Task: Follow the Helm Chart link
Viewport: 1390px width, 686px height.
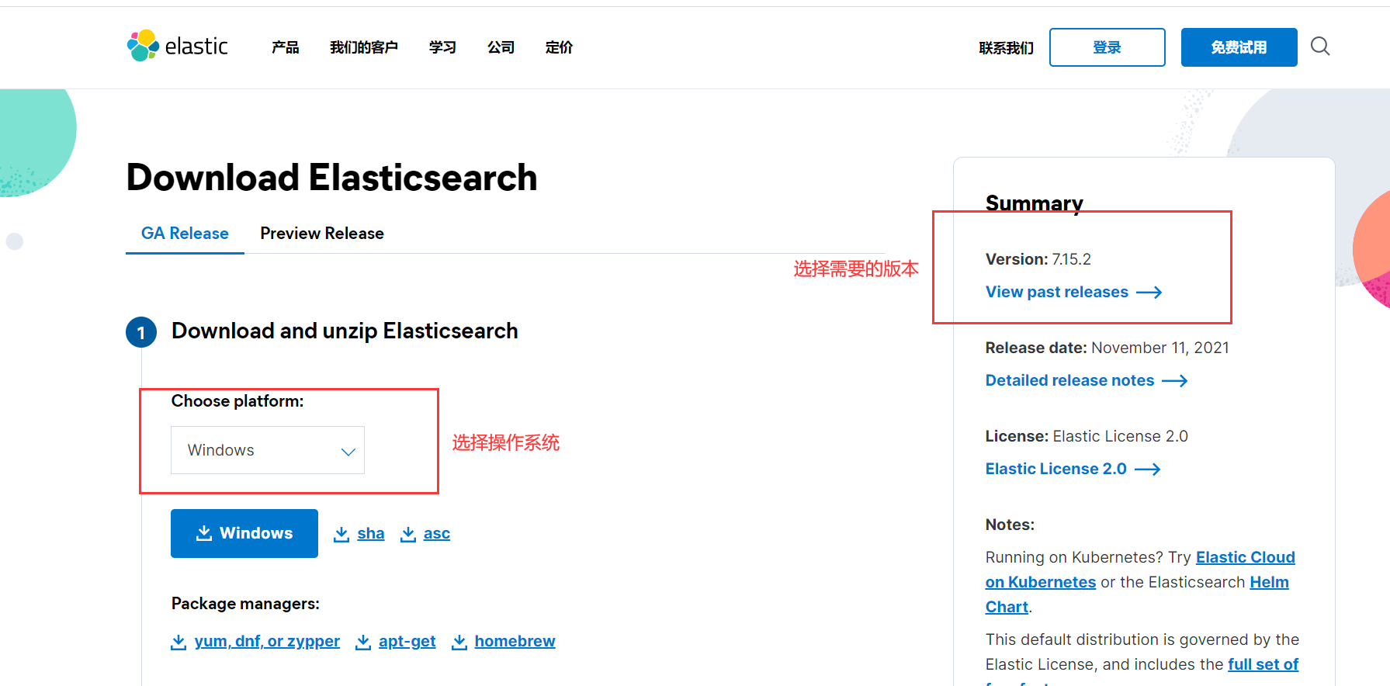Action: [x=1269, y=583]
